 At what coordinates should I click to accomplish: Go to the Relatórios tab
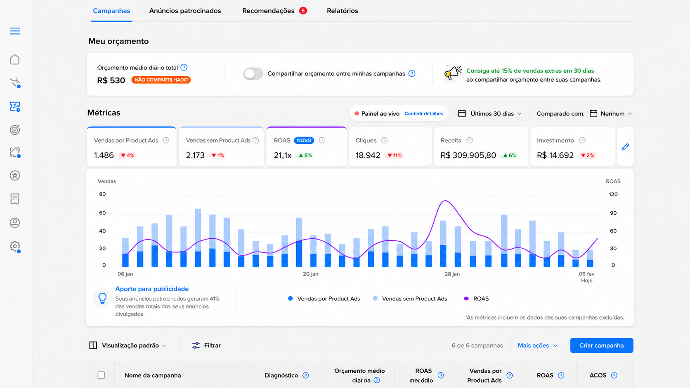tap(342, 11)
